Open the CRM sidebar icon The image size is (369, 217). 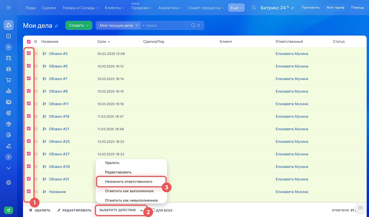click(x=9, y=25)
